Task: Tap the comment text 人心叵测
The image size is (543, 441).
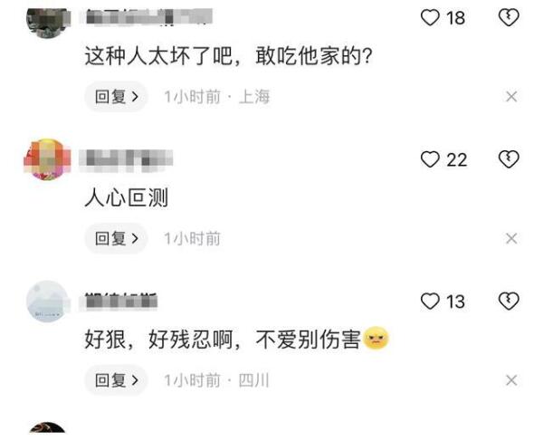Action: 127,197
